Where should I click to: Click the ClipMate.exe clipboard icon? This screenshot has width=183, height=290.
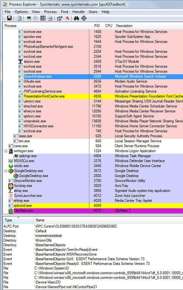[11, 211]
